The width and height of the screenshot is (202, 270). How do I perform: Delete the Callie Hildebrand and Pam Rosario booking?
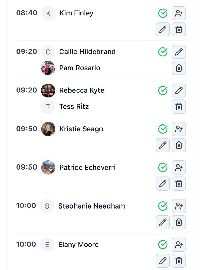click(x=179, y=68)
